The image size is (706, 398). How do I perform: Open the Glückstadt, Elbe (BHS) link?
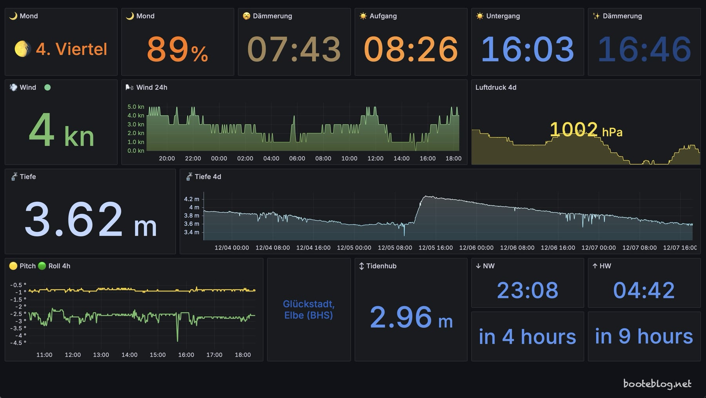pos(309,309)
